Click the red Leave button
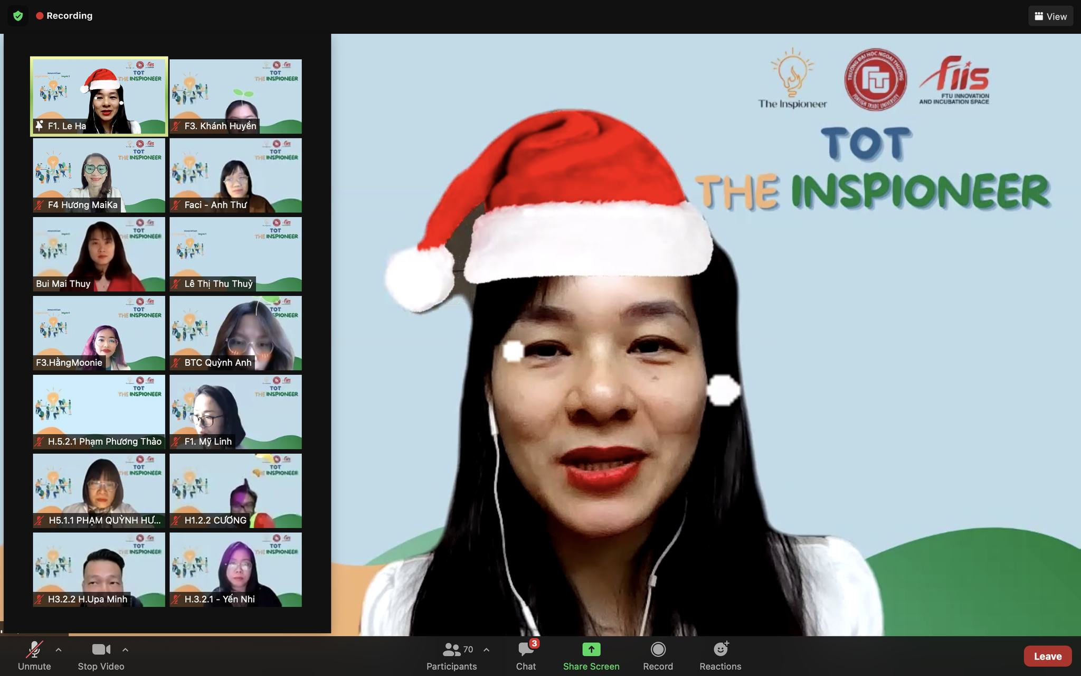This screenshot has height=676, width=1081. coord(1048,656)
